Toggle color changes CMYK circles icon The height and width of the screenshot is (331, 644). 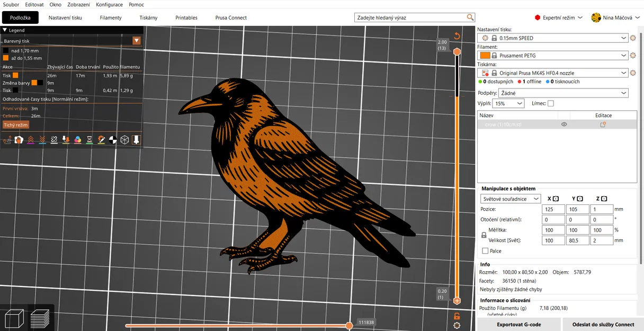coord(77,140)
